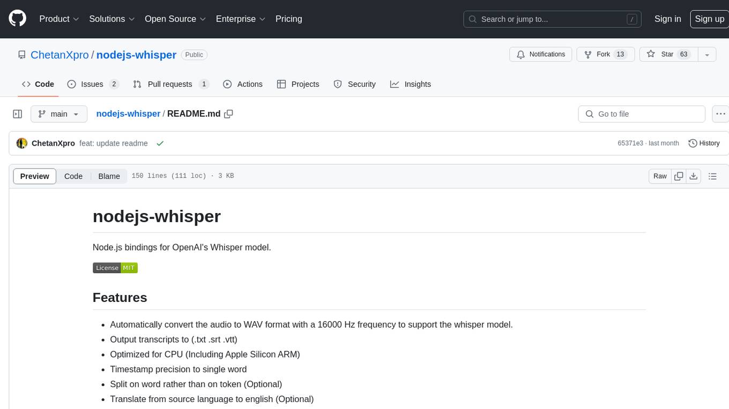Click the Public visibility label
This screenshot has width=729, height=409.
tap(194, 55)
